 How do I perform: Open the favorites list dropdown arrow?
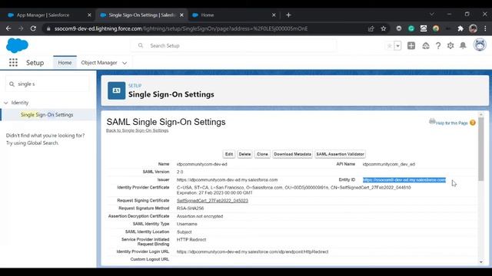(x=397, y=46)
